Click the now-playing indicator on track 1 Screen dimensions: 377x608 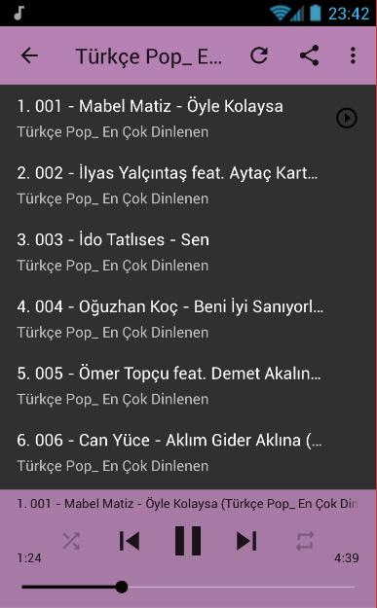click(347, 118)
